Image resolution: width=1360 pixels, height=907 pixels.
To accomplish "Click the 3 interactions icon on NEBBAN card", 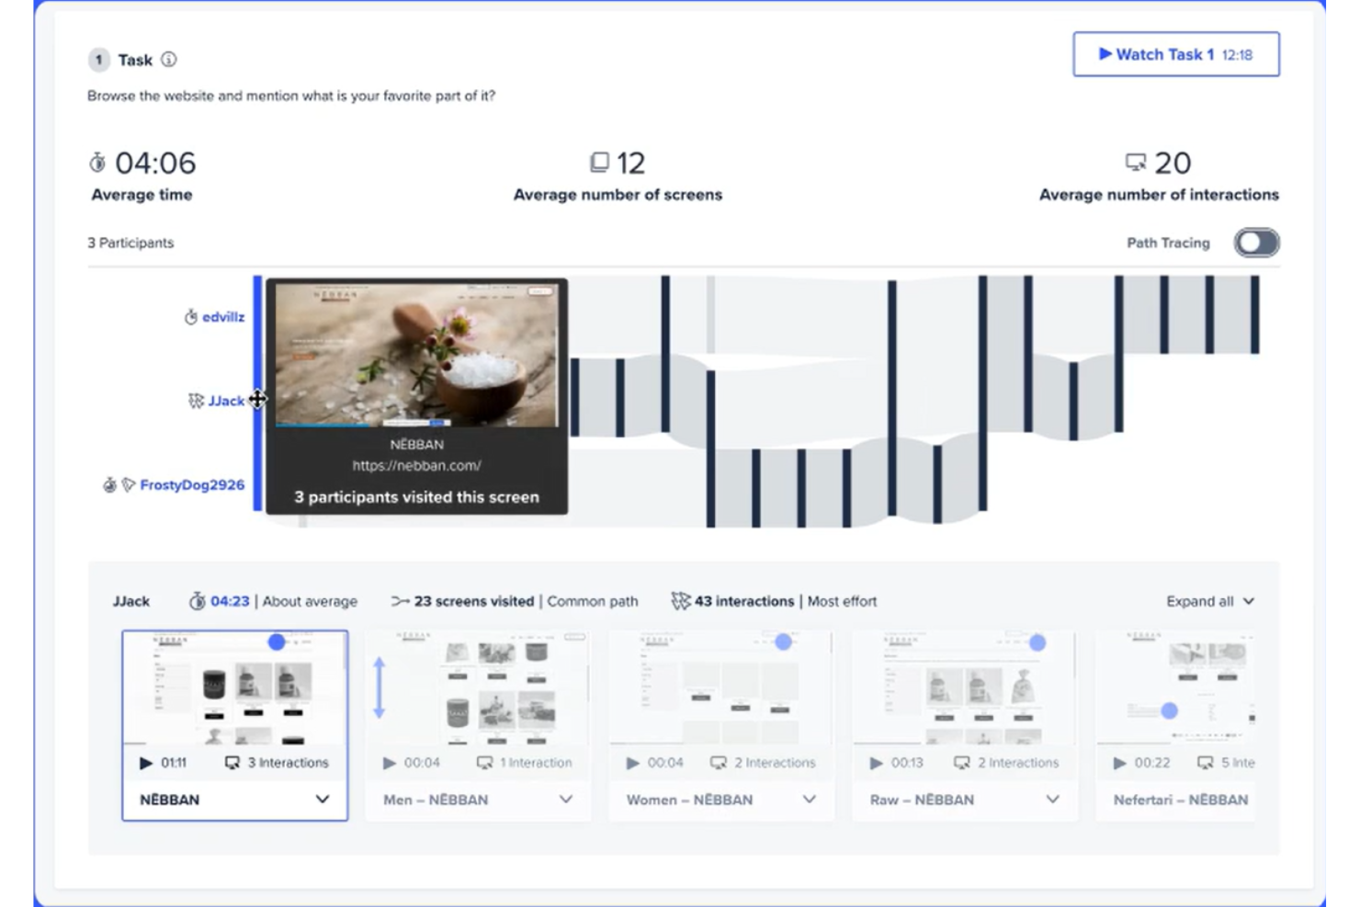I will 232,763.
